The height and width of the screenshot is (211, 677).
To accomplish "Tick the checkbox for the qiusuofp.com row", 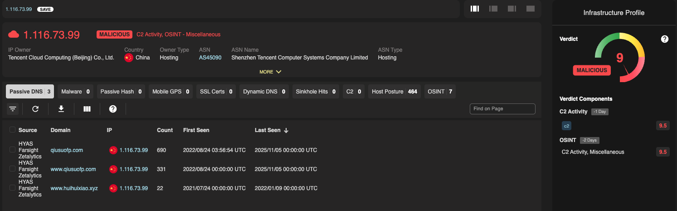I will tap(12, 150).
